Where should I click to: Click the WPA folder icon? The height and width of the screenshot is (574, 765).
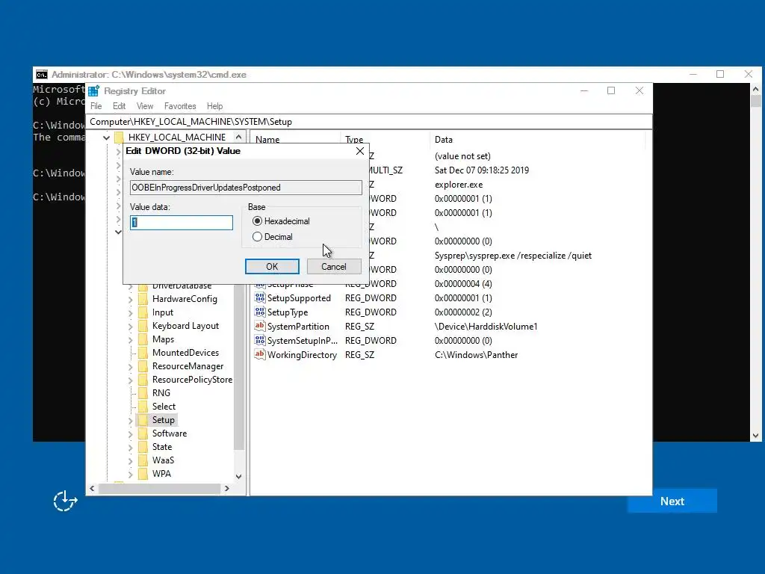143,473
